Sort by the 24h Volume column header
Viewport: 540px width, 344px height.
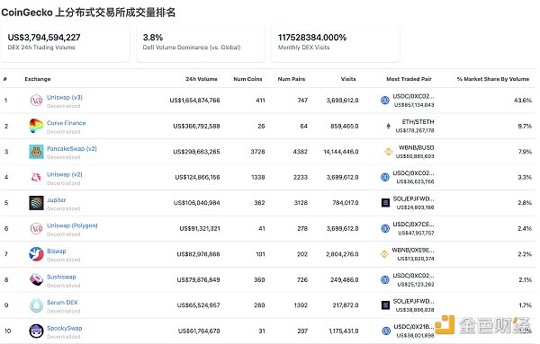pos(202,79)
